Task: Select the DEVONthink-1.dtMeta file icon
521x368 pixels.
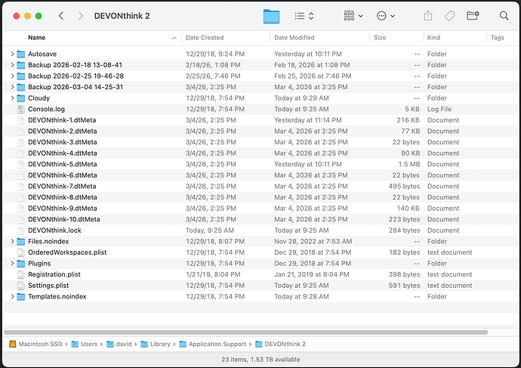Action: coord(21,120)
